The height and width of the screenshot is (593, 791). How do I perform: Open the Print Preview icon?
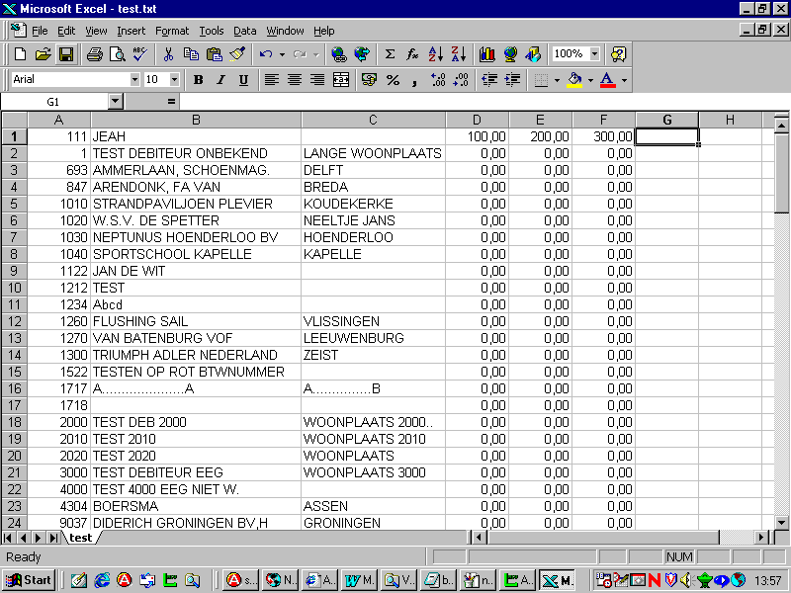[117, 54]
